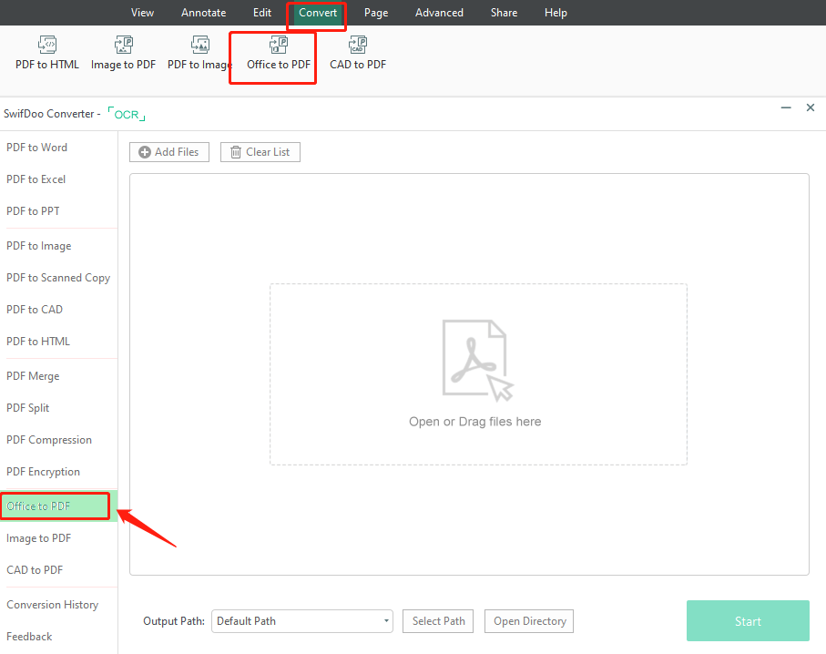Viewport: 826px width, 654px height.
Task: Click the CAD to PDF ribbon icon
Action: [358, 45]
